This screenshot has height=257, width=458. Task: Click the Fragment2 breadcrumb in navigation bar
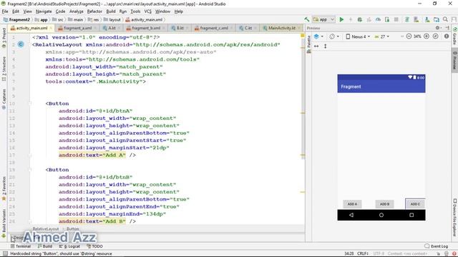click(x=16, y=20)
